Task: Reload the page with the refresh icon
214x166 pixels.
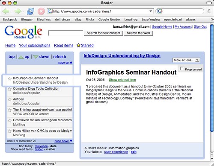Action: tap(30, 11)
